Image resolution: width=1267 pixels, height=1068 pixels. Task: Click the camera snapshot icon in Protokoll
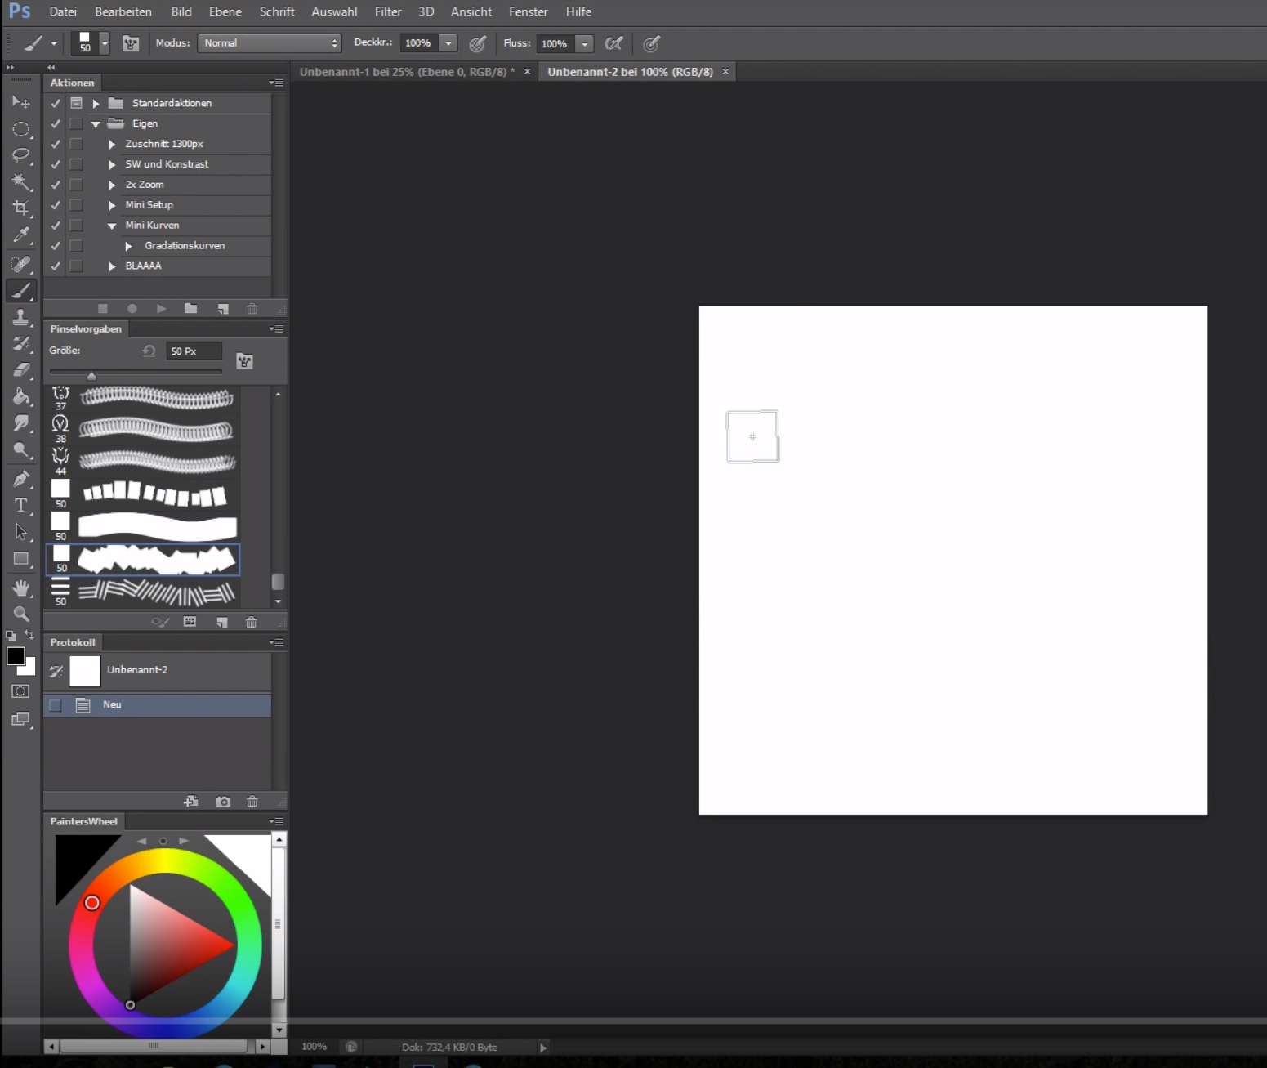(x=222, y=802)
